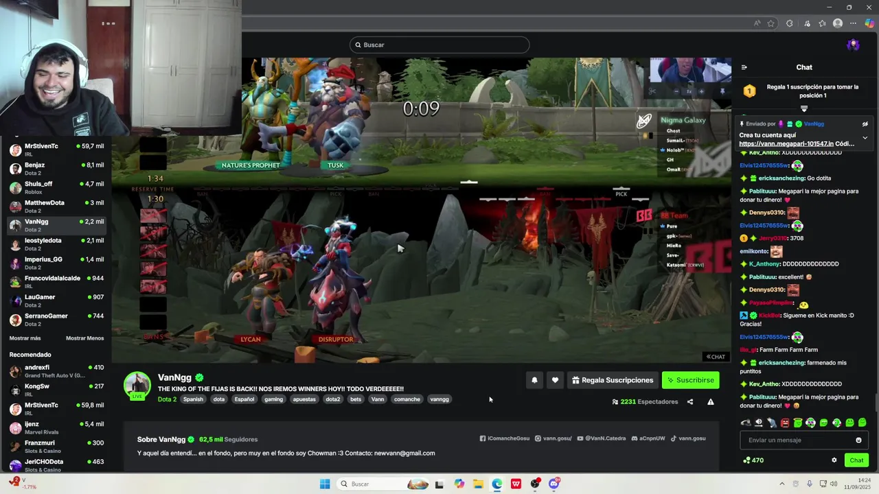Select the bets tag

click(x=356, y=399)
